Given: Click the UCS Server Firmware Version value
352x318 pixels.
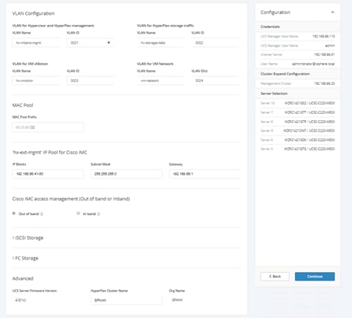Looking at the screenshot, I should tap(20, 300).
